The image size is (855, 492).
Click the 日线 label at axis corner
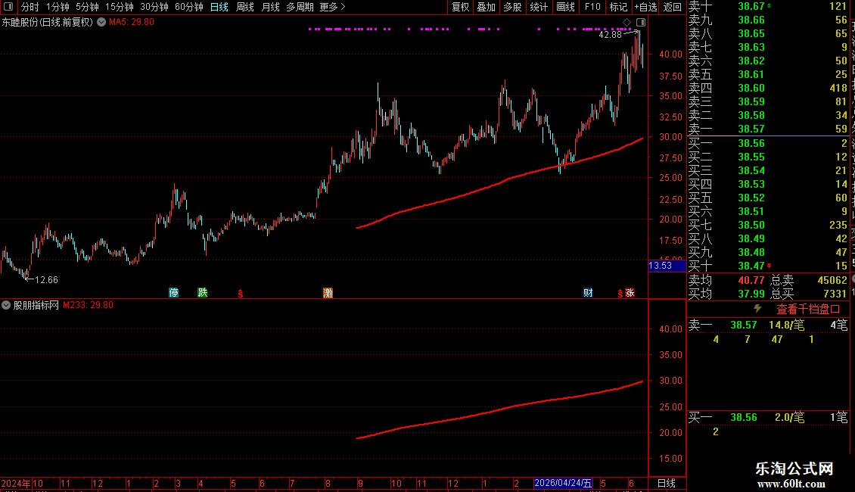(667, 483)
